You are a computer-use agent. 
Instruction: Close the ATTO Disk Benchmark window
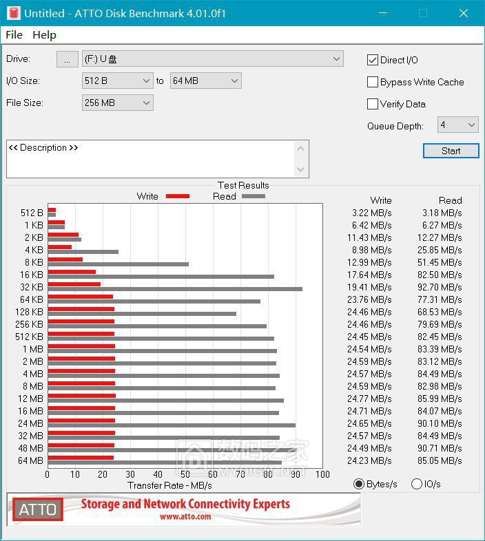(x=464, y=13)
